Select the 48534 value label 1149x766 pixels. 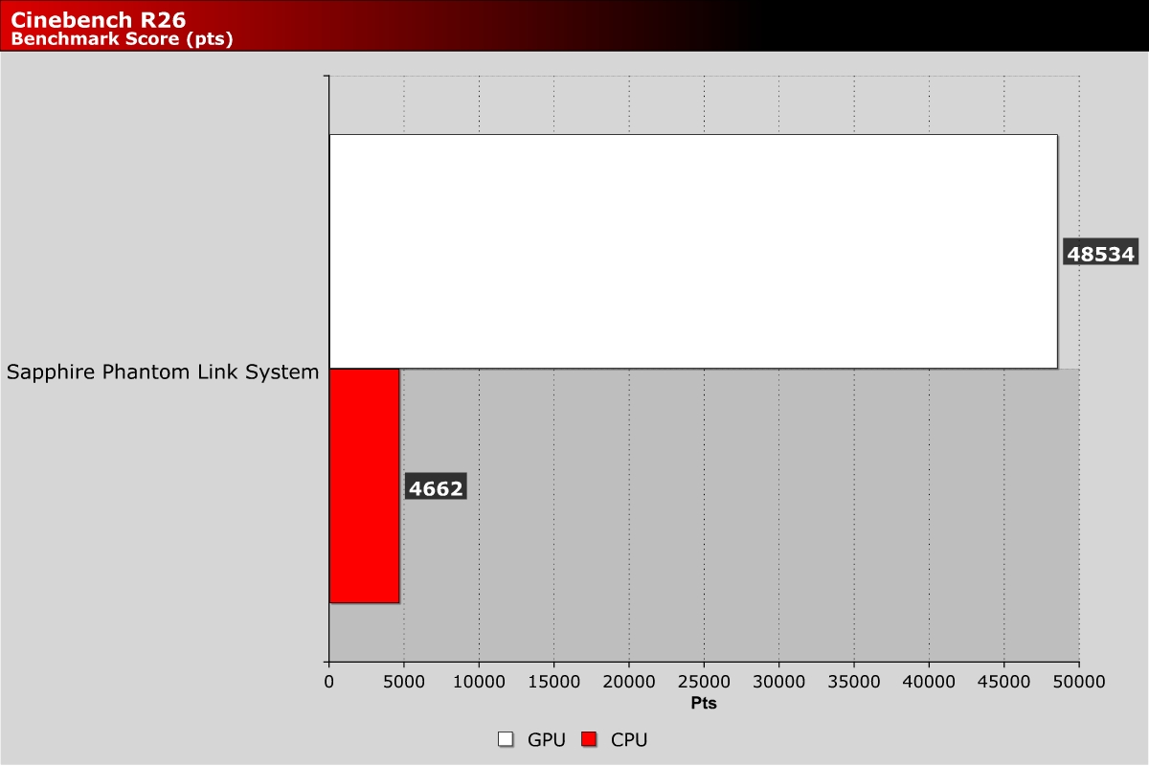click(x=1101, y=254)
